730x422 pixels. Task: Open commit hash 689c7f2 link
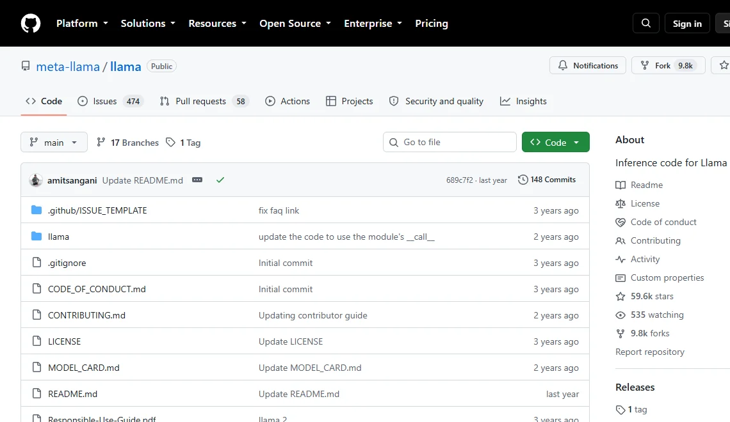460,180
